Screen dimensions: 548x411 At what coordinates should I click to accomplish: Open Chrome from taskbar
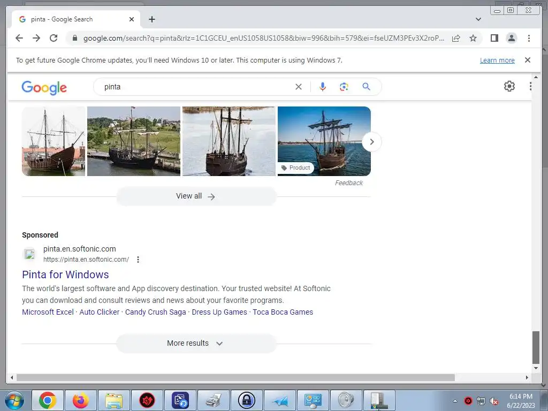(x=48, y=400)
